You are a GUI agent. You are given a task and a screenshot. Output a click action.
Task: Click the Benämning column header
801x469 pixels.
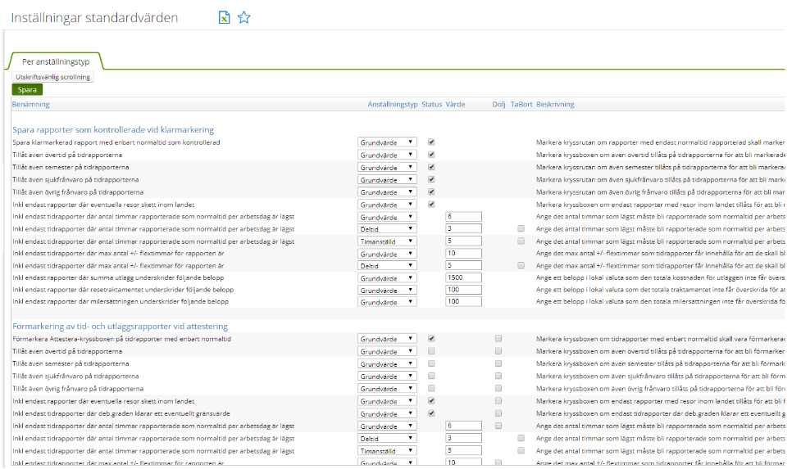click(31, 105)
